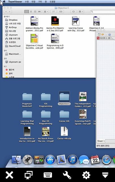Select Apress.Pro.Objective-C.Sep.2013.pdf file
This screenshot has width=115, height=182.
click(x=55, y=24)
